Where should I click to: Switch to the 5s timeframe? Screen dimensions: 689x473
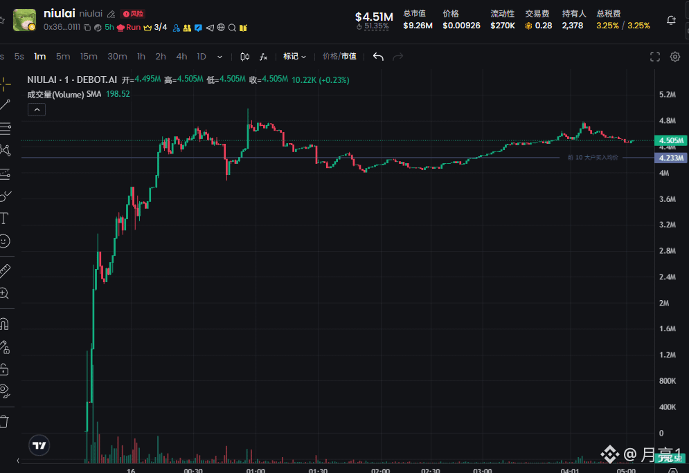click(x=19, y=57)
